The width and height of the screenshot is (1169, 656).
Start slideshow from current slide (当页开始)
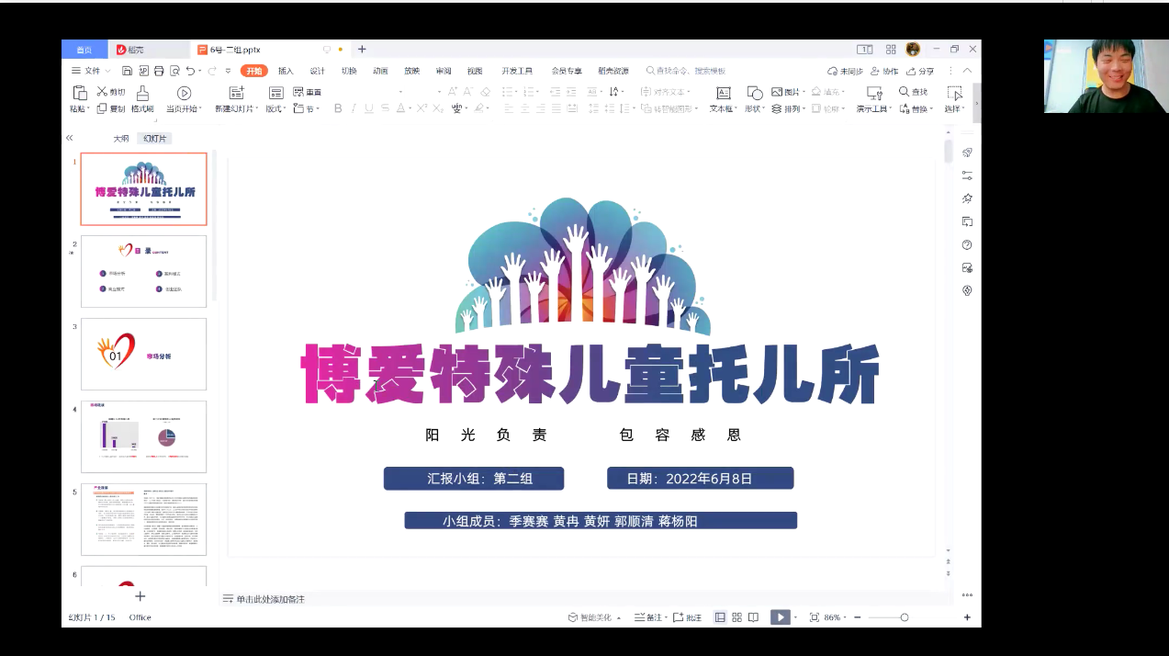pos(184,93)
